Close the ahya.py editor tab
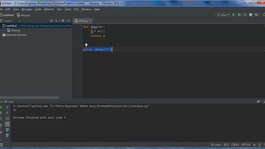 pyautogui.click(x=90, y=21)
